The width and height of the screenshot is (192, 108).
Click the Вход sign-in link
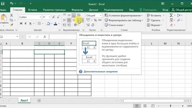pos(165,10)
